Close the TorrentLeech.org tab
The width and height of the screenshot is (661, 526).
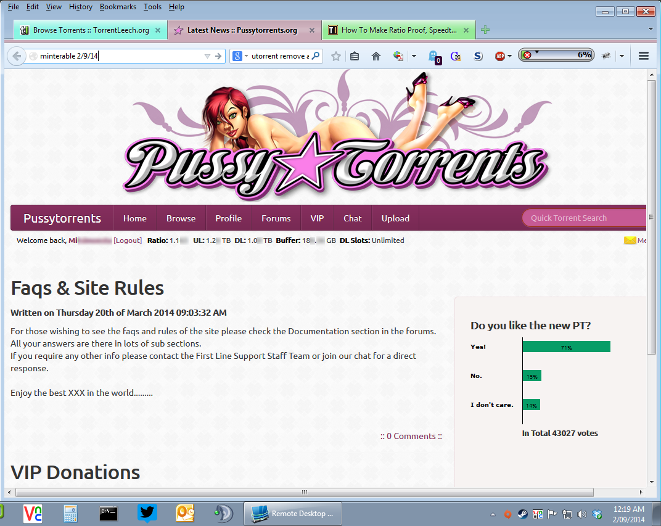[x=158, y=30]
